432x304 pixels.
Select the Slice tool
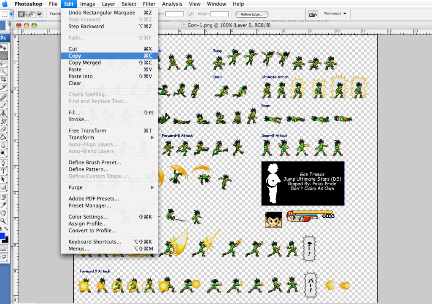(x=3, y=88)
